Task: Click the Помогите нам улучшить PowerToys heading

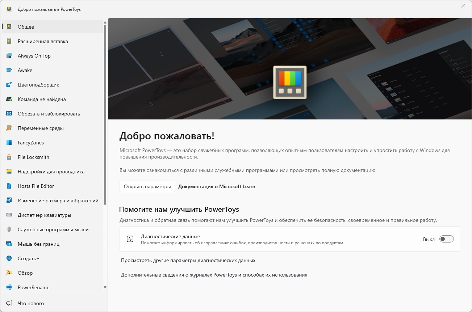Action: [x=179, y=210]
